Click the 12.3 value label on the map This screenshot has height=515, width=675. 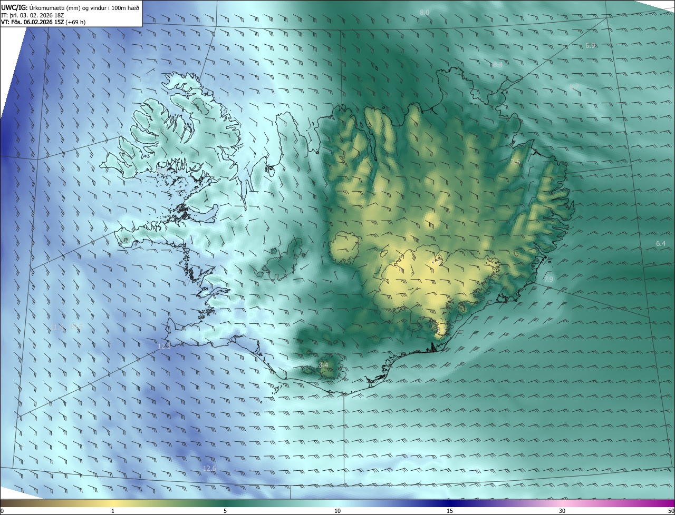tap(164, 346)
